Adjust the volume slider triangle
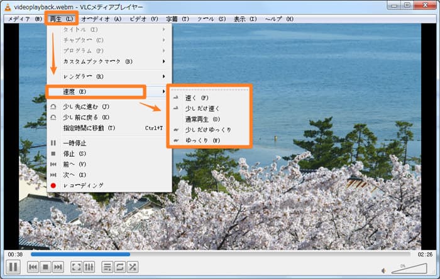 point(409,268)
